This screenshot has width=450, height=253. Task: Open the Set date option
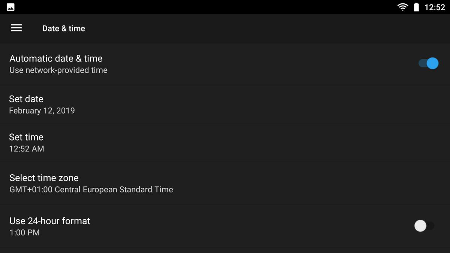pyautogui.click(x=225, y=105)
